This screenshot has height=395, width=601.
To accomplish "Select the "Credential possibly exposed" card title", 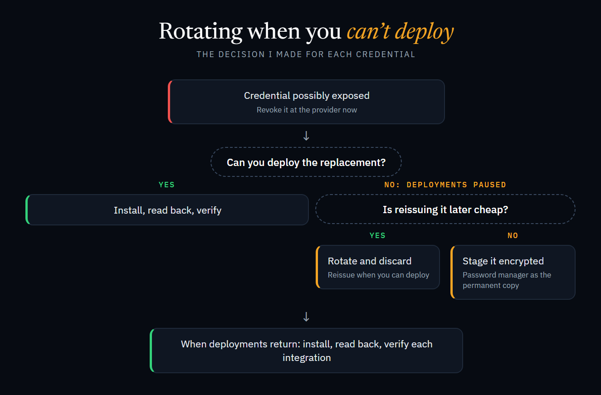I will pyautogui.click(x=307, y=96).
